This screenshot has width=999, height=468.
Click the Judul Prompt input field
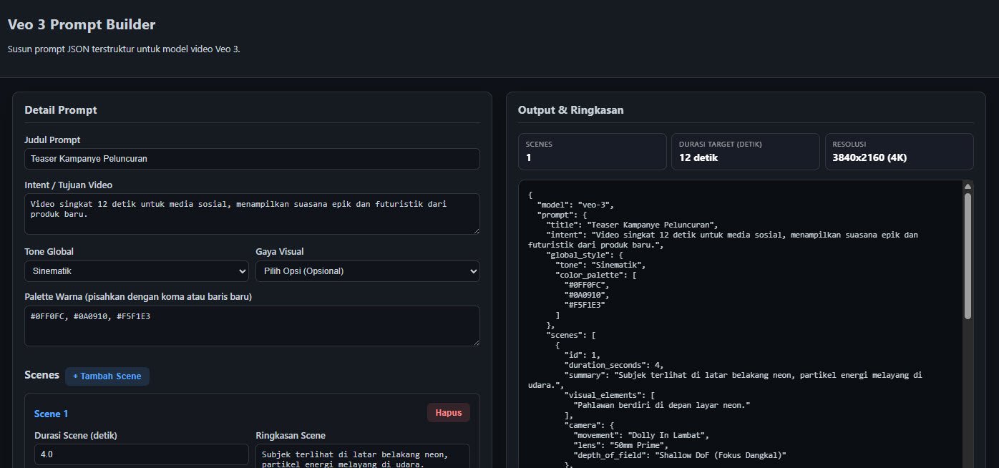252,159
